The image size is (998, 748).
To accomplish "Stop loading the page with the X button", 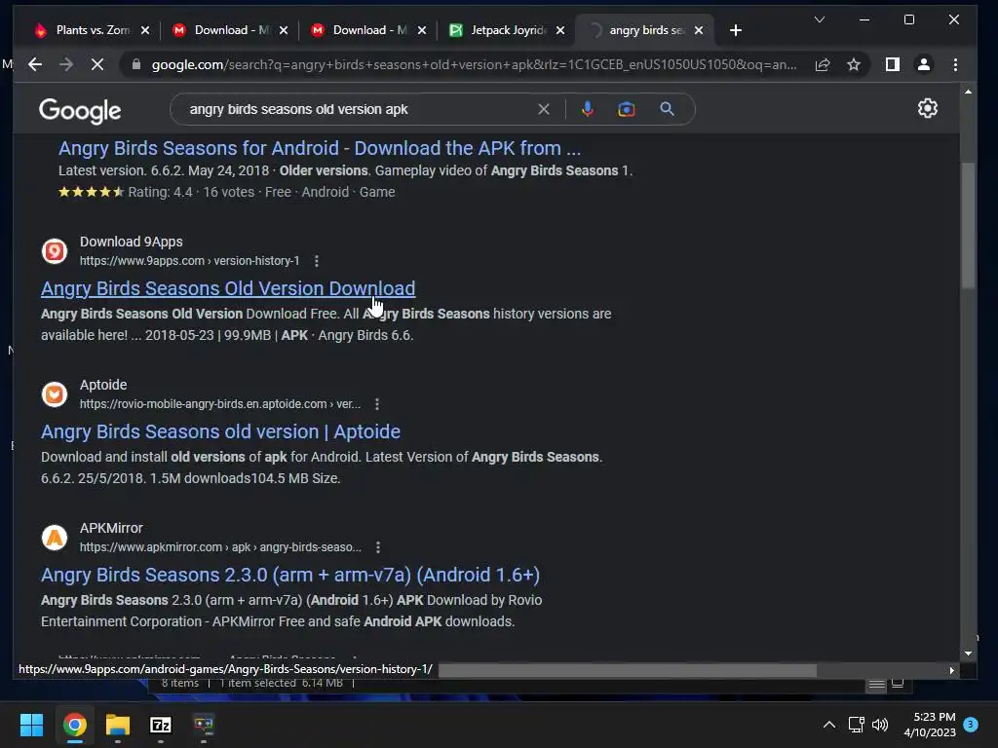I will 97,64.
